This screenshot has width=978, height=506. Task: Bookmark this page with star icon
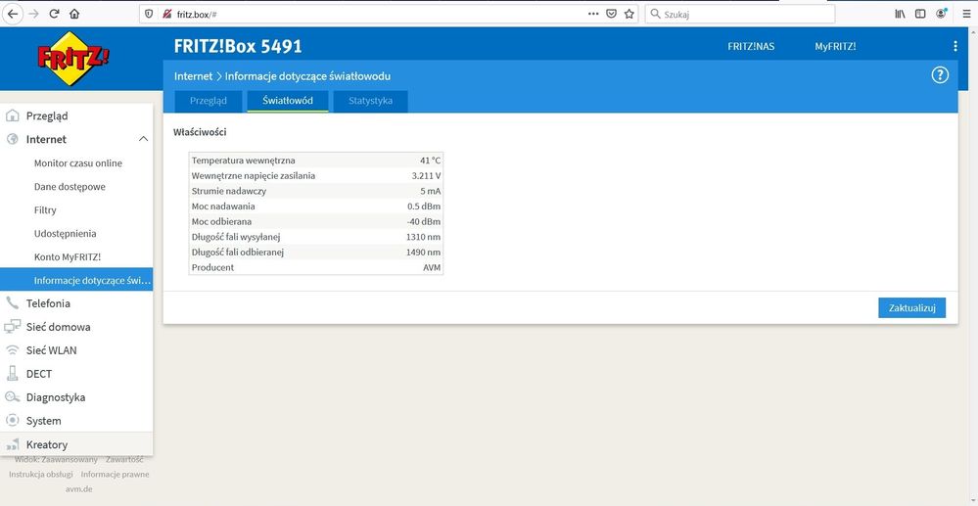point(629,14)
